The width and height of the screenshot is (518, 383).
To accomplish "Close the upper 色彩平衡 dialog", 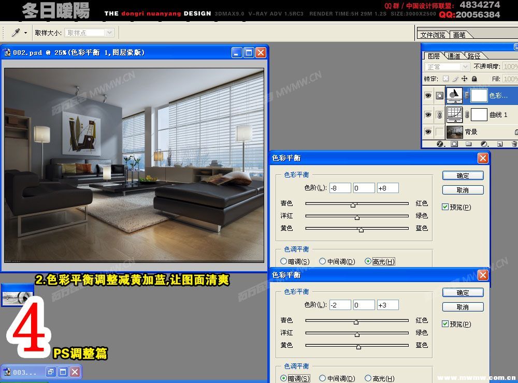I will 483,158.
